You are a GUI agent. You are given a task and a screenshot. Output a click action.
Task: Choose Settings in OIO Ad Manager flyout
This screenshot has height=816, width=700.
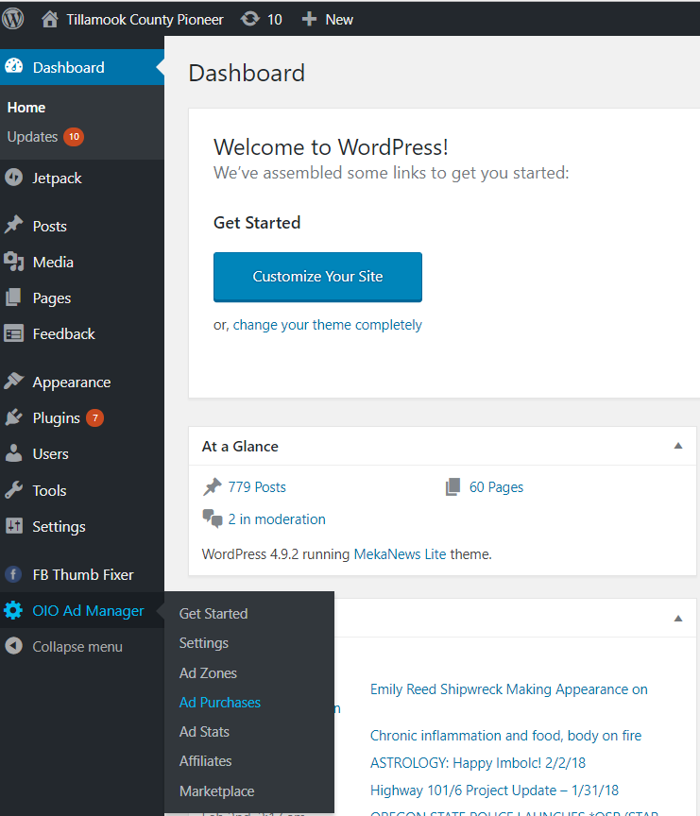point(203,643)
